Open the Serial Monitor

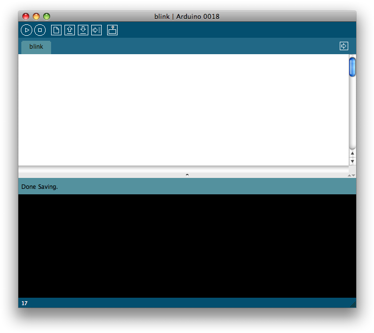(x=112, y=30)
